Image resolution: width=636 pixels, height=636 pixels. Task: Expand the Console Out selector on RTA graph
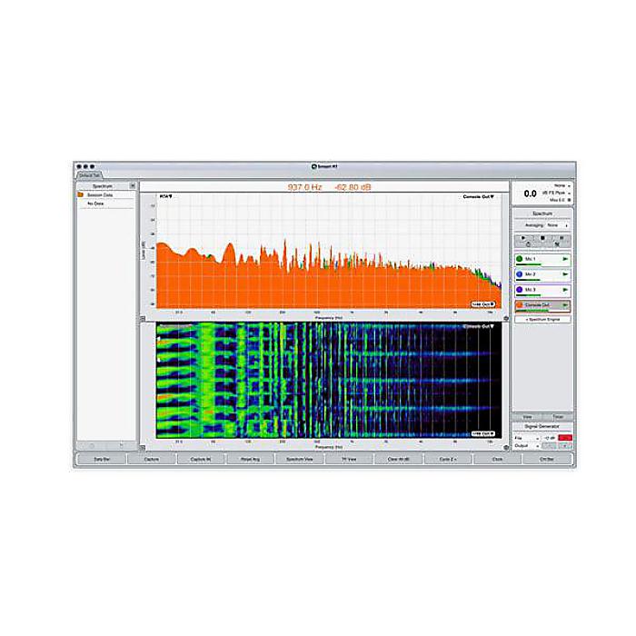click(480, 196)
